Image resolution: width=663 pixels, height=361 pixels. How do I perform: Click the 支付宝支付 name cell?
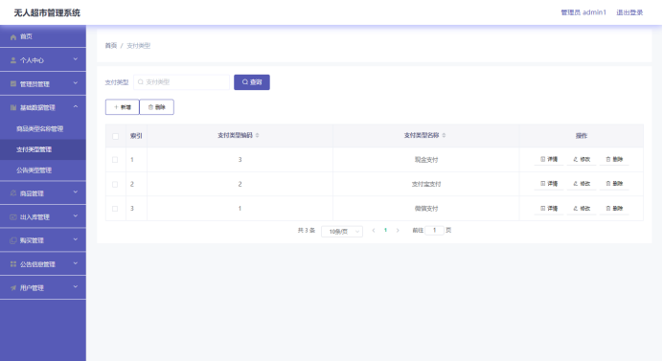[x=426, y=184]
